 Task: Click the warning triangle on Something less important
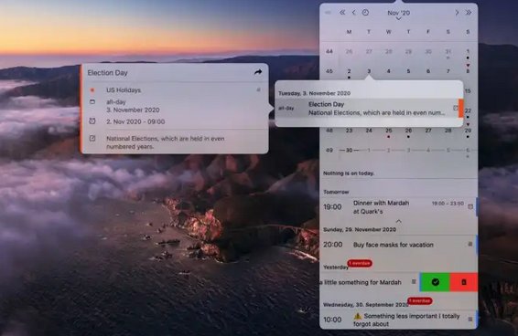(358, 316)
